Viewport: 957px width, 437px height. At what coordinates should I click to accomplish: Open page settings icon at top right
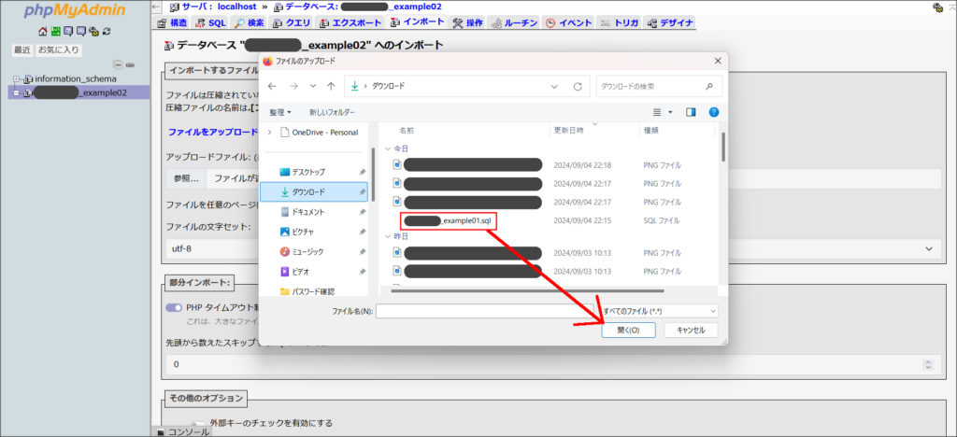(x=937, y=7)
